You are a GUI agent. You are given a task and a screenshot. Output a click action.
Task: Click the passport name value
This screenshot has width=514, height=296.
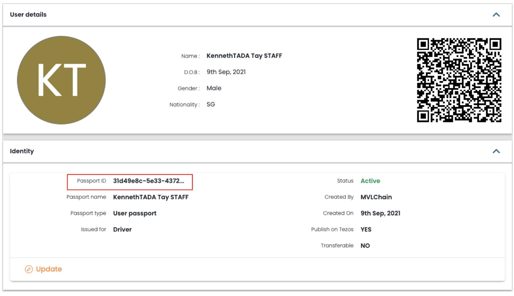pos(151,197)
